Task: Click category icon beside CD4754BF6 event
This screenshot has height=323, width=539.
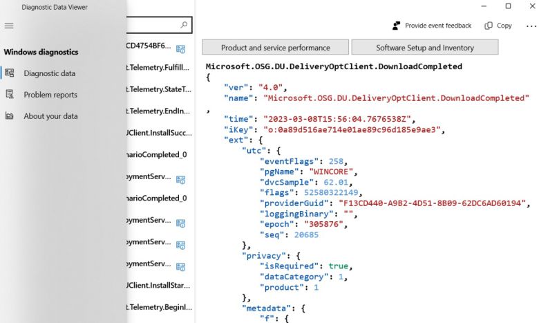Action: click(x=180, y=48)
